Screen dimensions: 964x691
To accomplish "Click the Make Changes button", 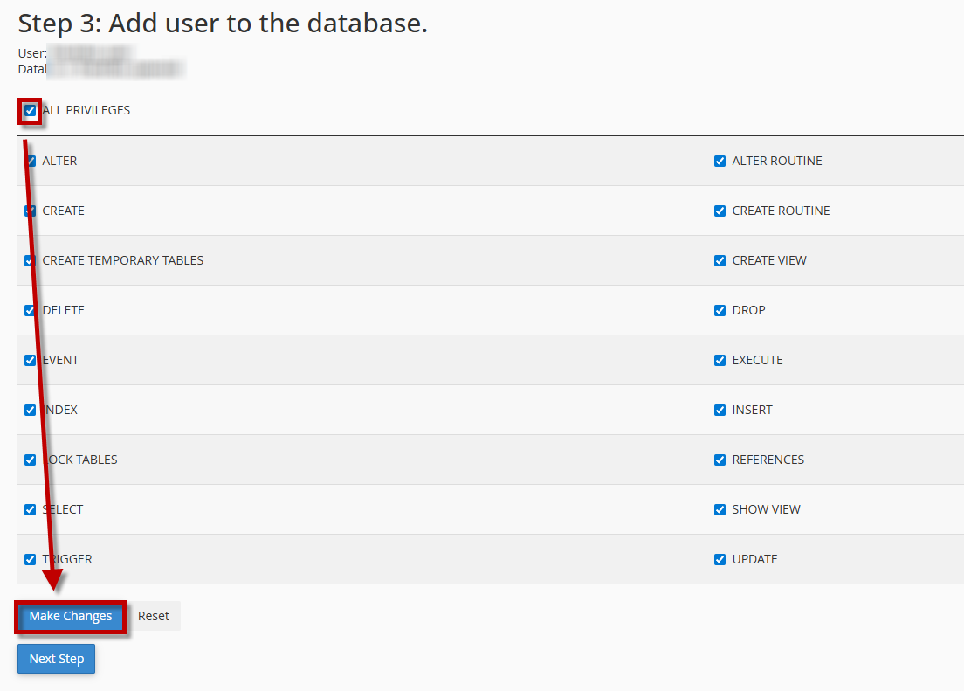I will pyautogui.click(x=71, y=616).
